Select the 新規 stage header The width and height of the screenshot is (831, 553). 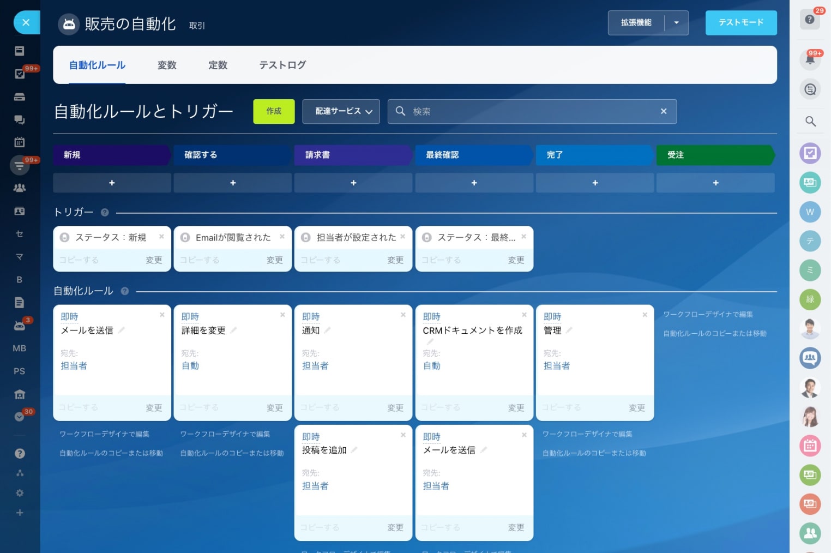pos(111,155)
